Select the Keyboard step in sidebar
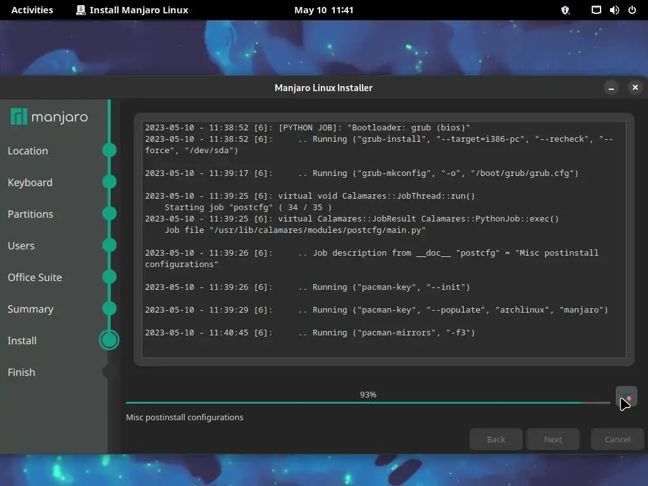The height and width of the screenshot is (486, 648). pos(30,182)
